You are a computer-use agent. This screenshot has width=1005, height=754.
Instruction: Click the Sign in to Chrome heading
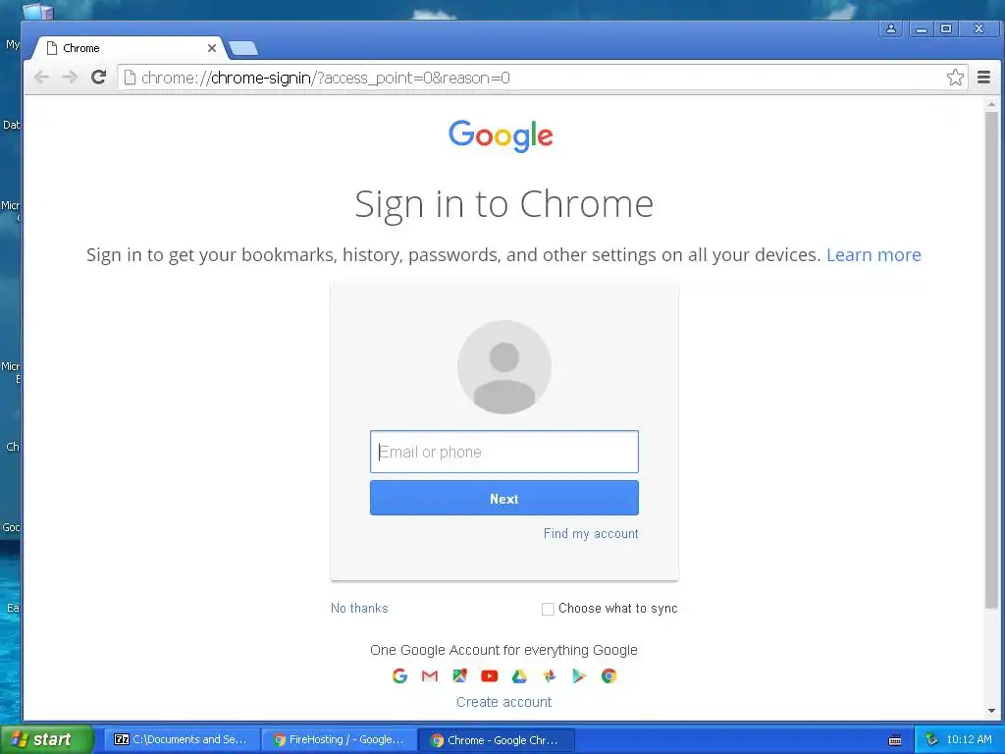pos(504,204)
